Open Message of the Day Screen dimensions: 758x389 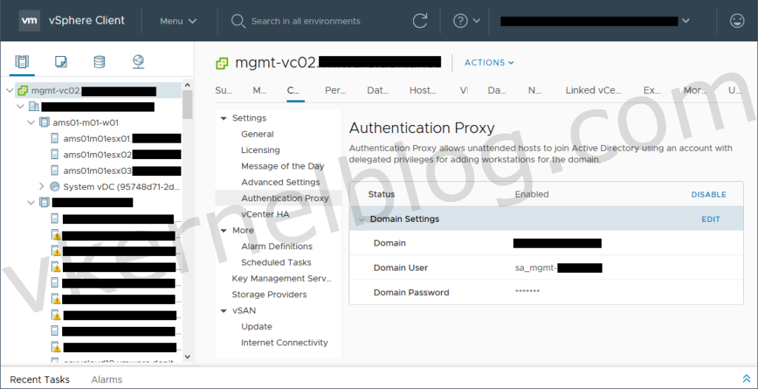click(x=283, y=166)
